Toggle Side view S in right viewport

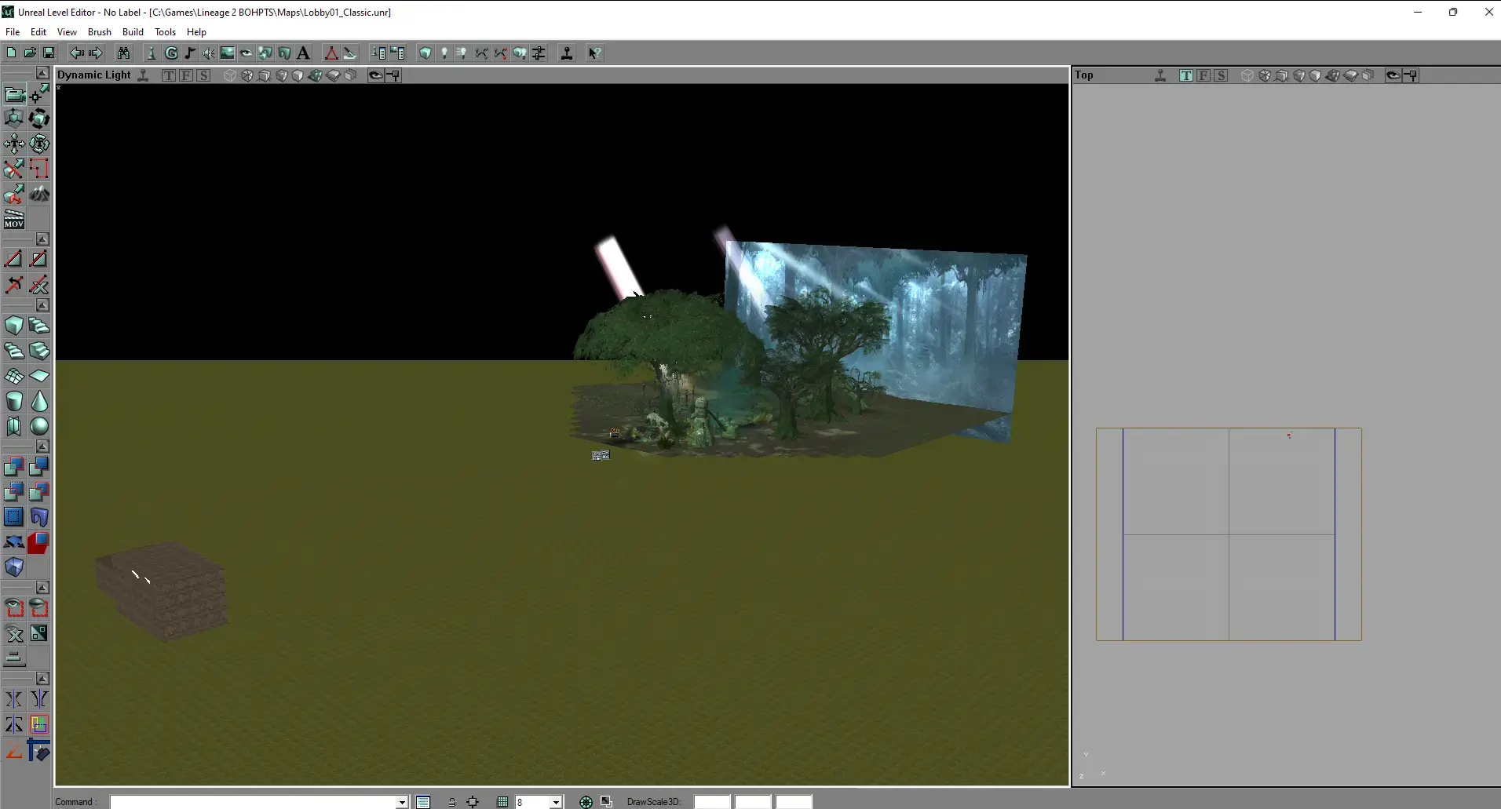(x=1221, y=75)
